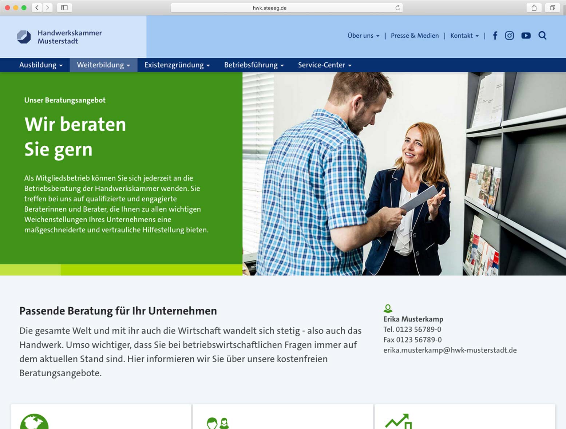Click the light green slider progress bar

pos(30,270)
